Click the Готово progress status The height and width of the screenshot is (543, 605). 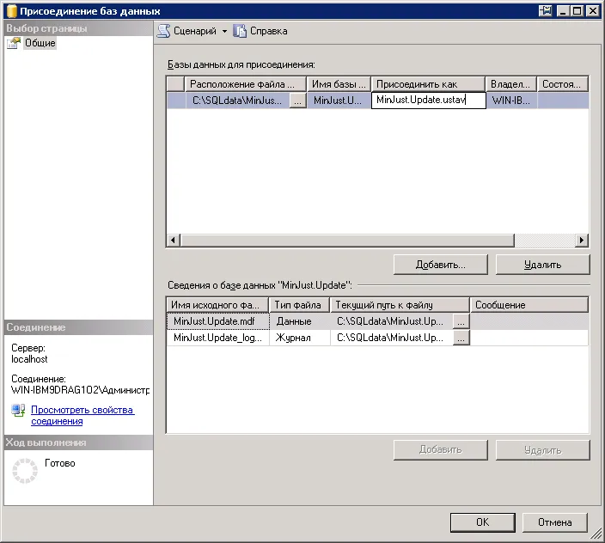coord(60,463)
